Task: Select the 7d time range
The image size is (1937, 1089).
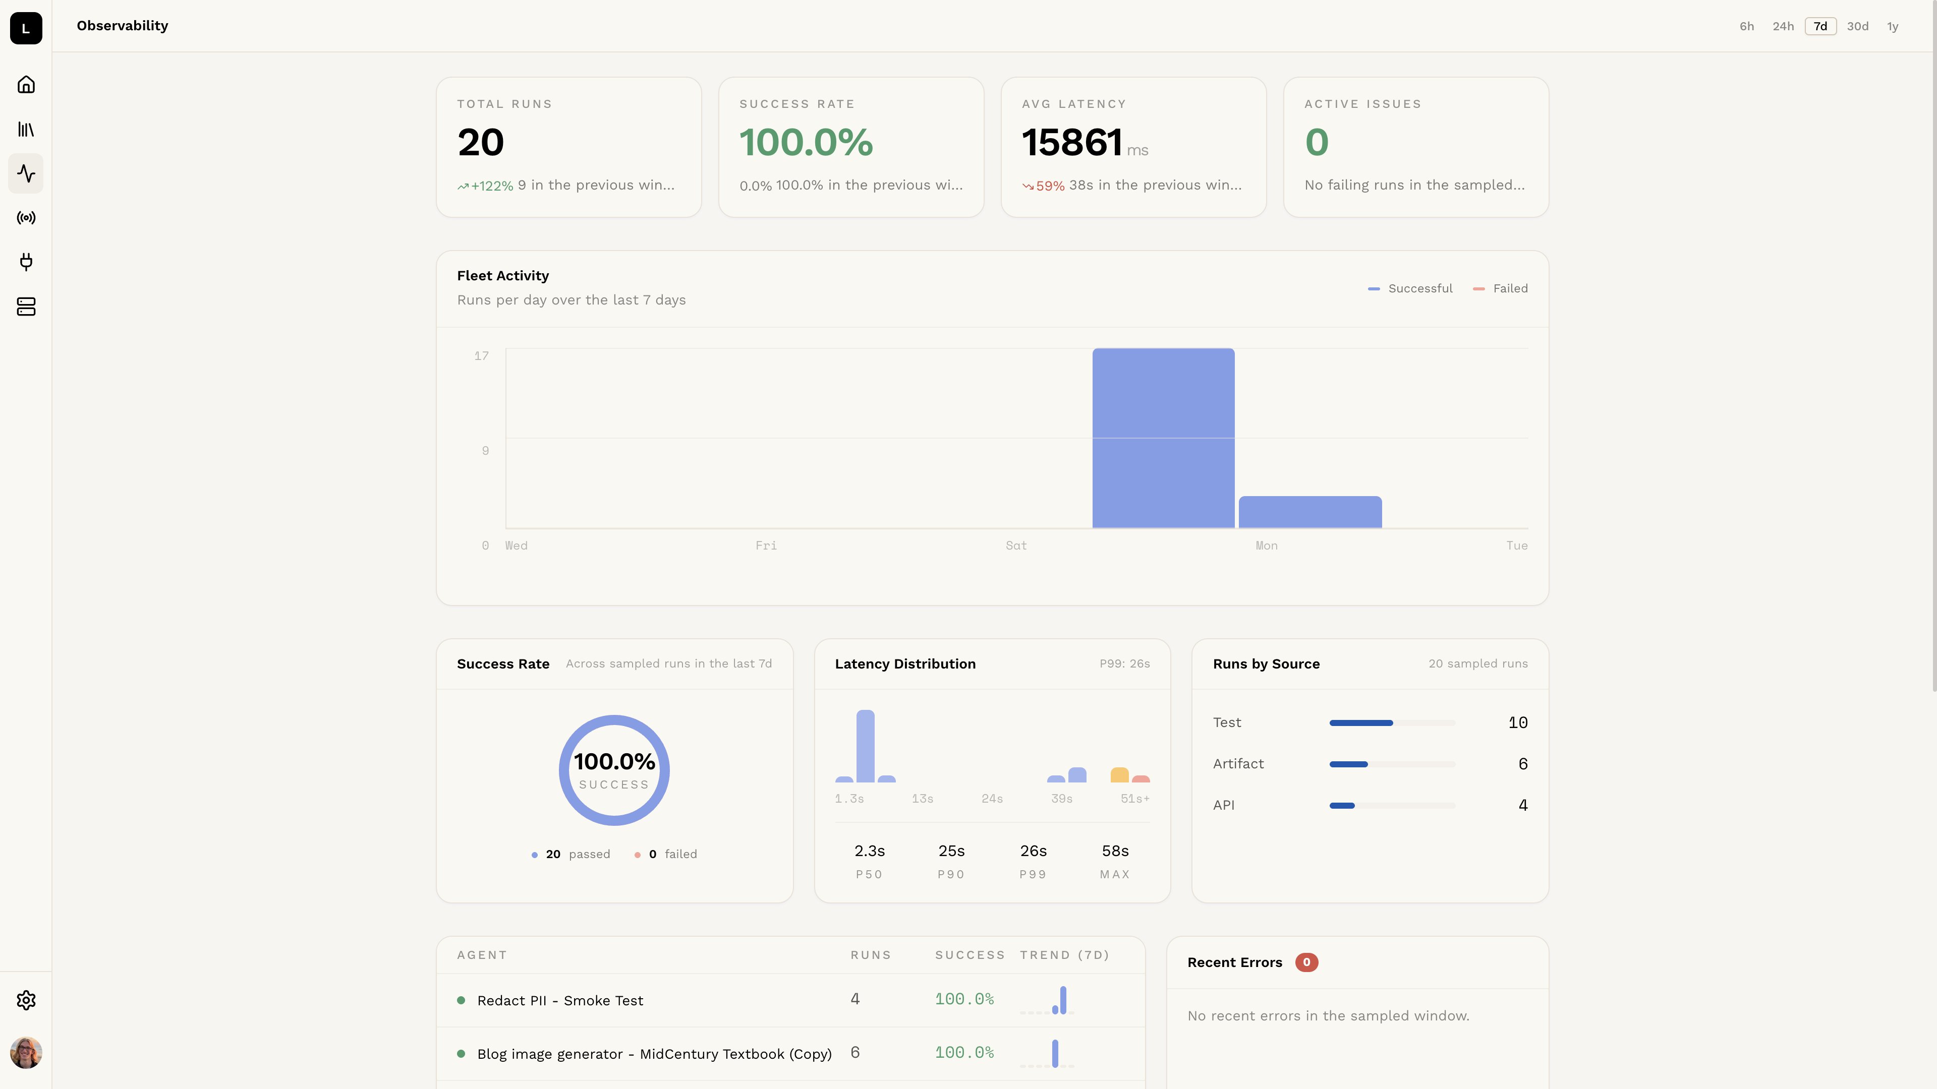Action: 1820,26
